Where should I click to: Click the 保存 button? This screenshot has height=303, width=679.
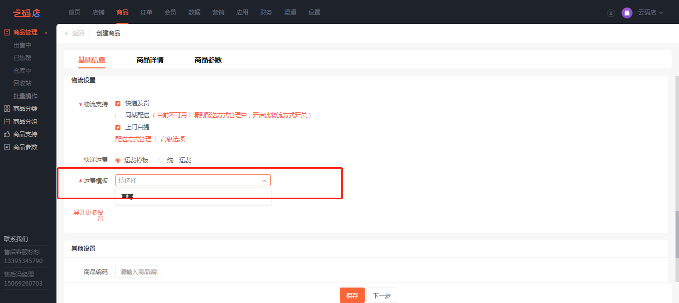(x=352, y=296)
